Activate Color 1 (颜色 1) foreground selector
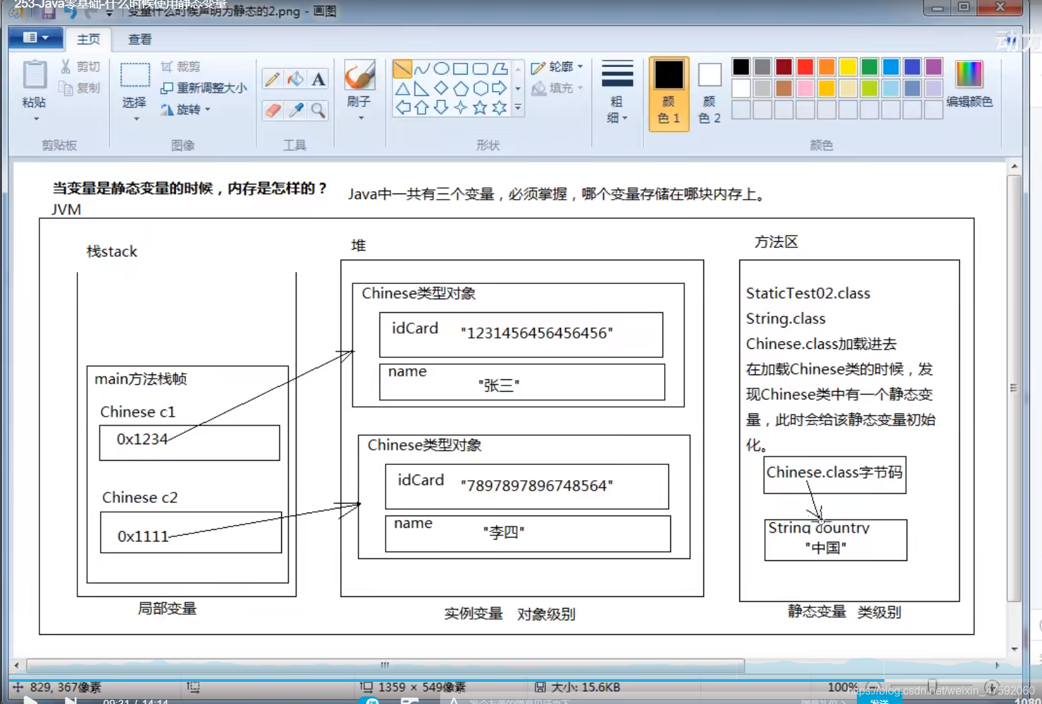The image size is (1042, 704). pos(669,94)
